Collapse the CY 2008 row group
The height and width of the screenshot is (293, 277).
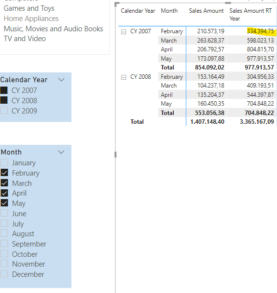tap(123, 77)
